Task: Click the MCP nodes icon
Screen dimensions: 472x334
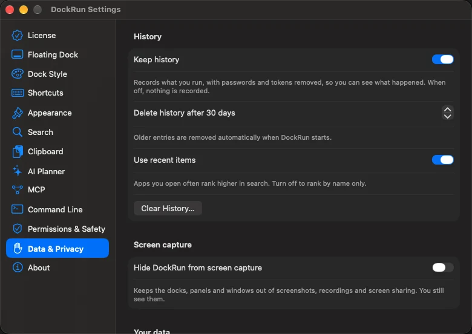Action: (17, 190)
